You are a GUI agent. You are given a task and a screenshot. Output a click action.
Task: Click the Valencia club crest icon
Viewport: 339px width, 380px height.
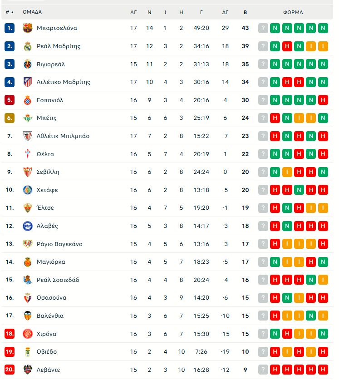(x=28, y=316)
